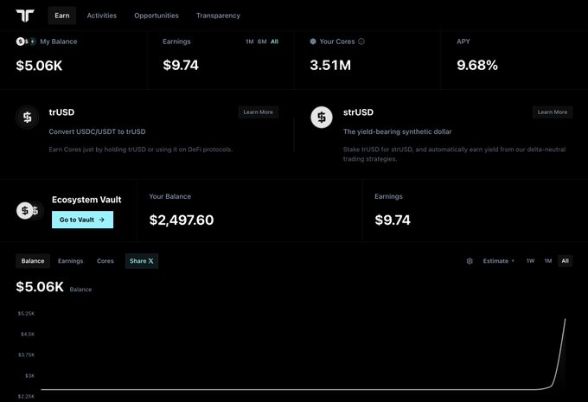
Task: Go to Transparency tab
Action: coord(218,16)
